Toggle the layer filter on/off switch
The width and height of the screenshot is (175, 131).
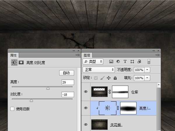click(149, 61)
